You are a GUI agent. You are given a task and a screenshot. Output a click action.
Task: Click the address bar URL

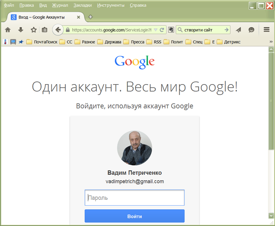coord(111,30)
